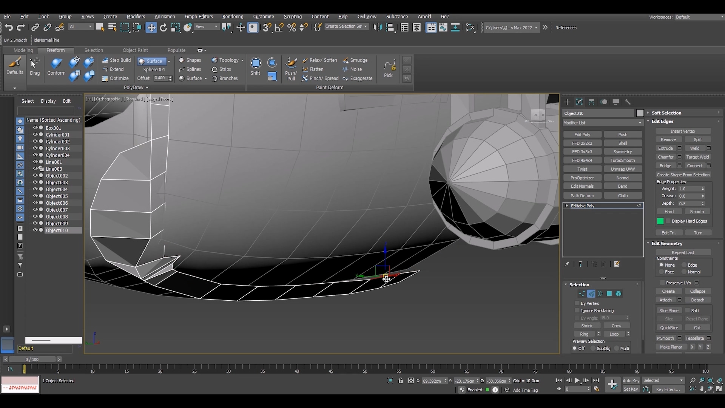Select the Drag freeform tool
The width and height of the screenshot is (725, 408).
(35, 66)
